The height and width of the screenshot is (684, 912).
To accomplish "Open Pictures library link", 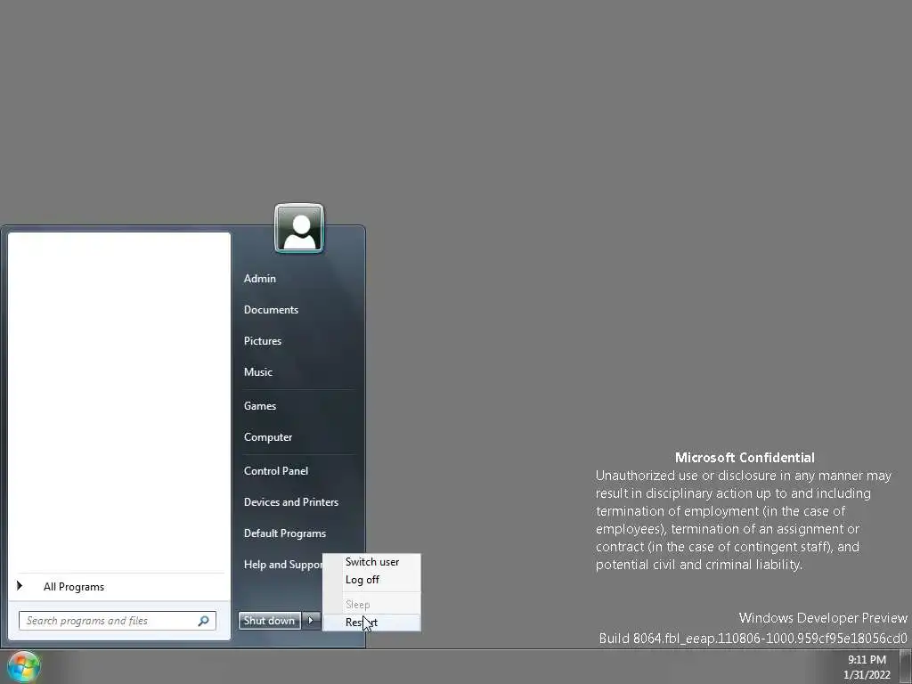I will click(263, 341).
